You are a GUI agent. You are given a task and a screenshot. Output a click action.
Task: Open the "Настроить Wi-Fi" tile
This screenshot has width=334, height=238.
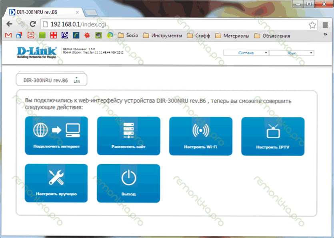tap(201, 136)
